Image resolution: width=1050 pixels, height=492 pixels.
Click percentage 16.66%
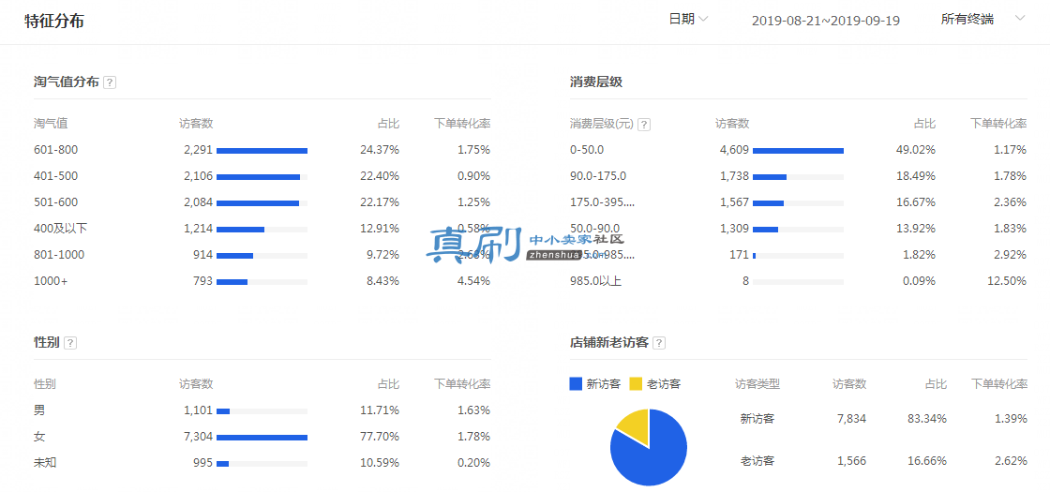[x=927, y=460]
